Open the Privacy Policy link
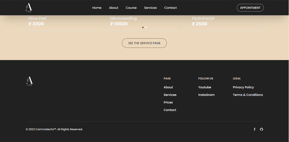The image size is (289, 142). [x=243, y=87]
